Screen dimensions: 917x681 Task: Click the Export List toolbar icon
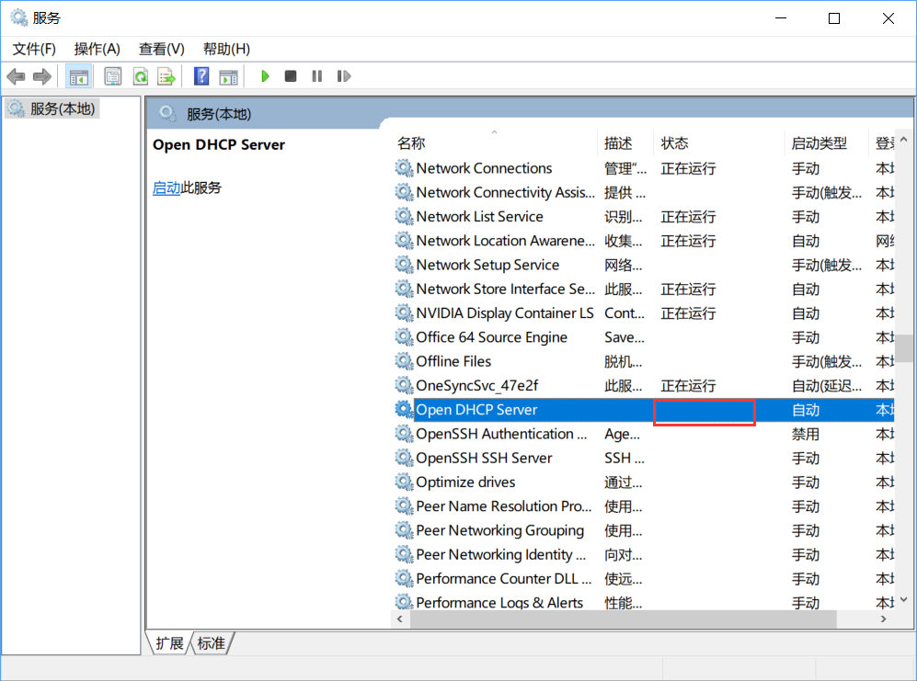point(166,75)
